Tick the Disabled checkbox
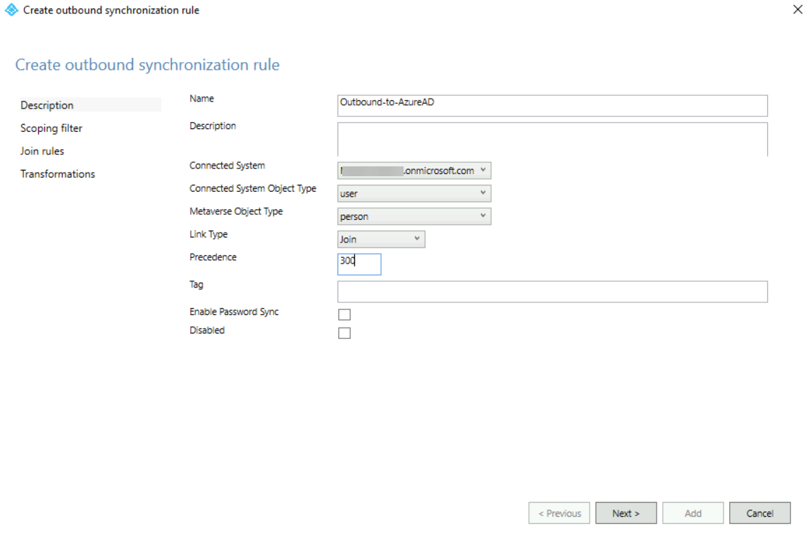 (x=344, y=333)
